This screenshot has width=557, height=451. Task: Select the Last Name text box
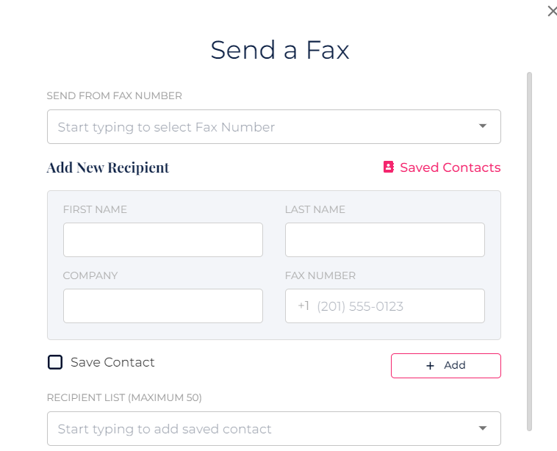pyautogui.click(x=384, y=240)
